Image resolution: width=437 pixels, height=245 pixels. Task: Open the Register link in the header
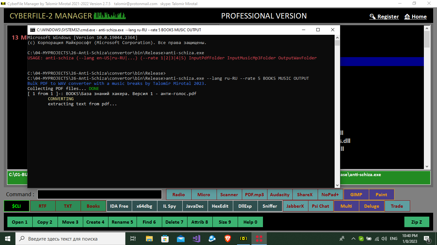pos(384,17)
